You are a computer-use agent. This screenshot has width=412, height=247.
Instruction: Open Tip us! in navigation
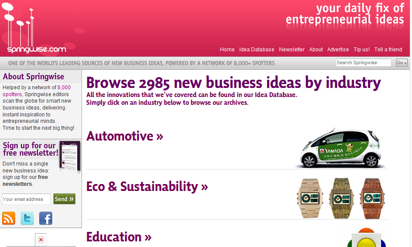click(x=362, y=49)
